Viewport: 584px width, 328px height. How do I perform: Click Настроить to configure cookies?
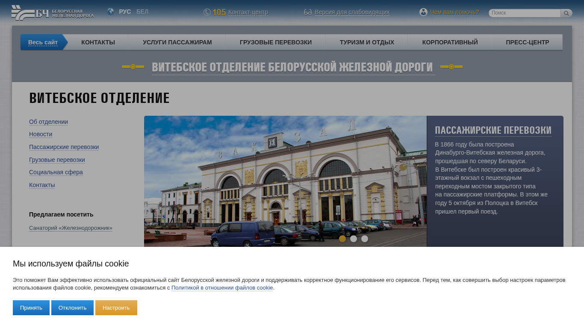[x=116, y=307]
